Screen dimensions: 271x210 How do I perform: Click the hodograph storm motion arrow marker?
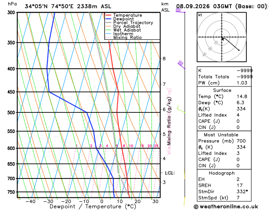click(223, 39)
